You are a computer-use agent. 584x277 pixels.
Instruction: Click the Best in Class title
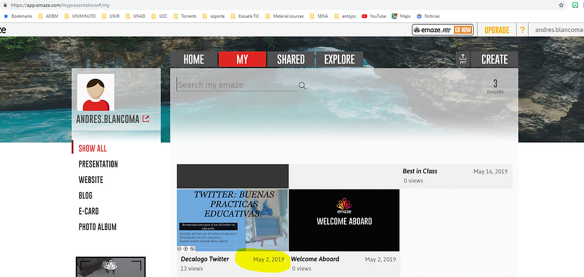coord(420,171)
